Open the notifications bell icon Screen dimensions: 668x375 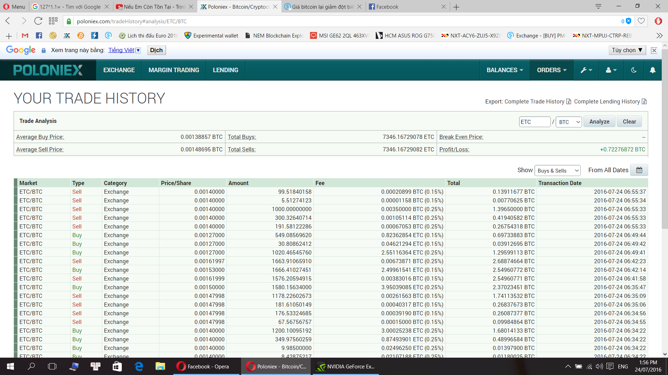tap(653, 70)
